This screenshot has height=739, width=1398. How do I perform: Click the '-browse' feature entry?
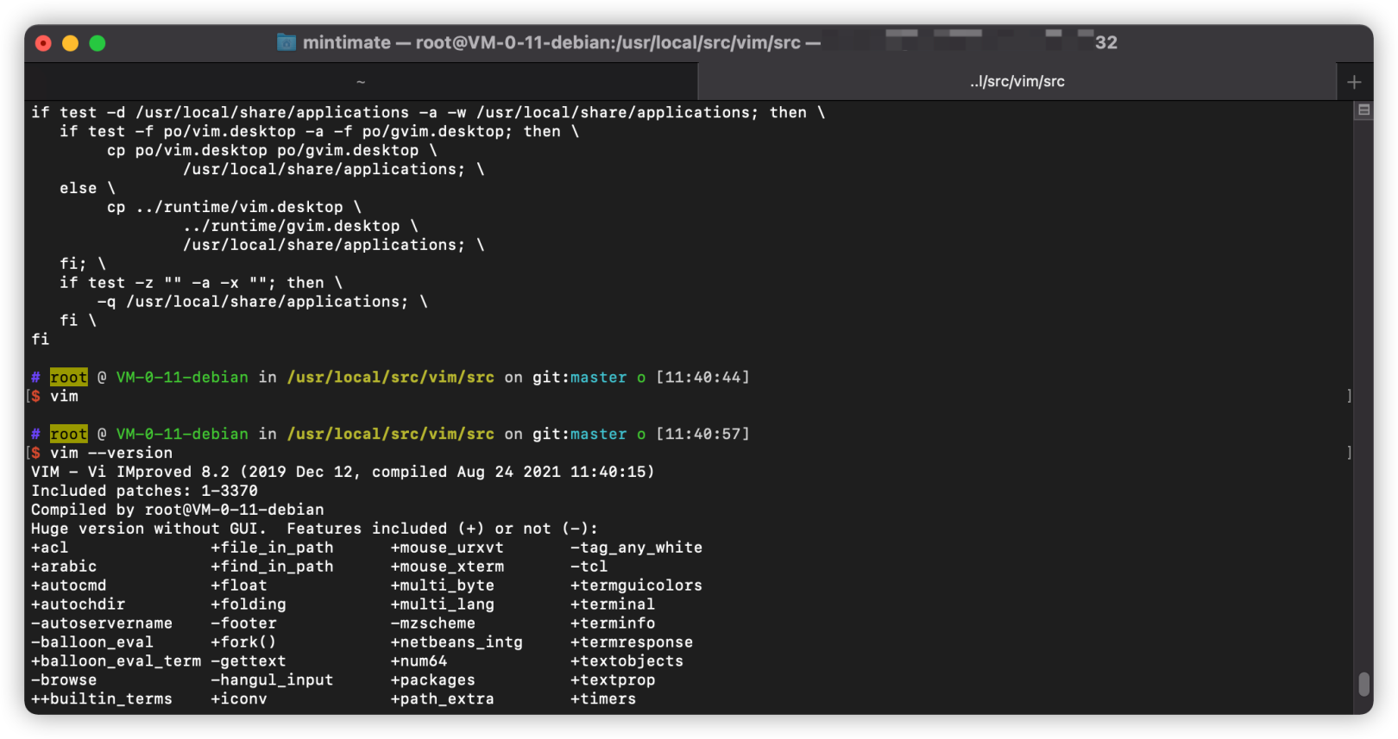tap(64, 680)
